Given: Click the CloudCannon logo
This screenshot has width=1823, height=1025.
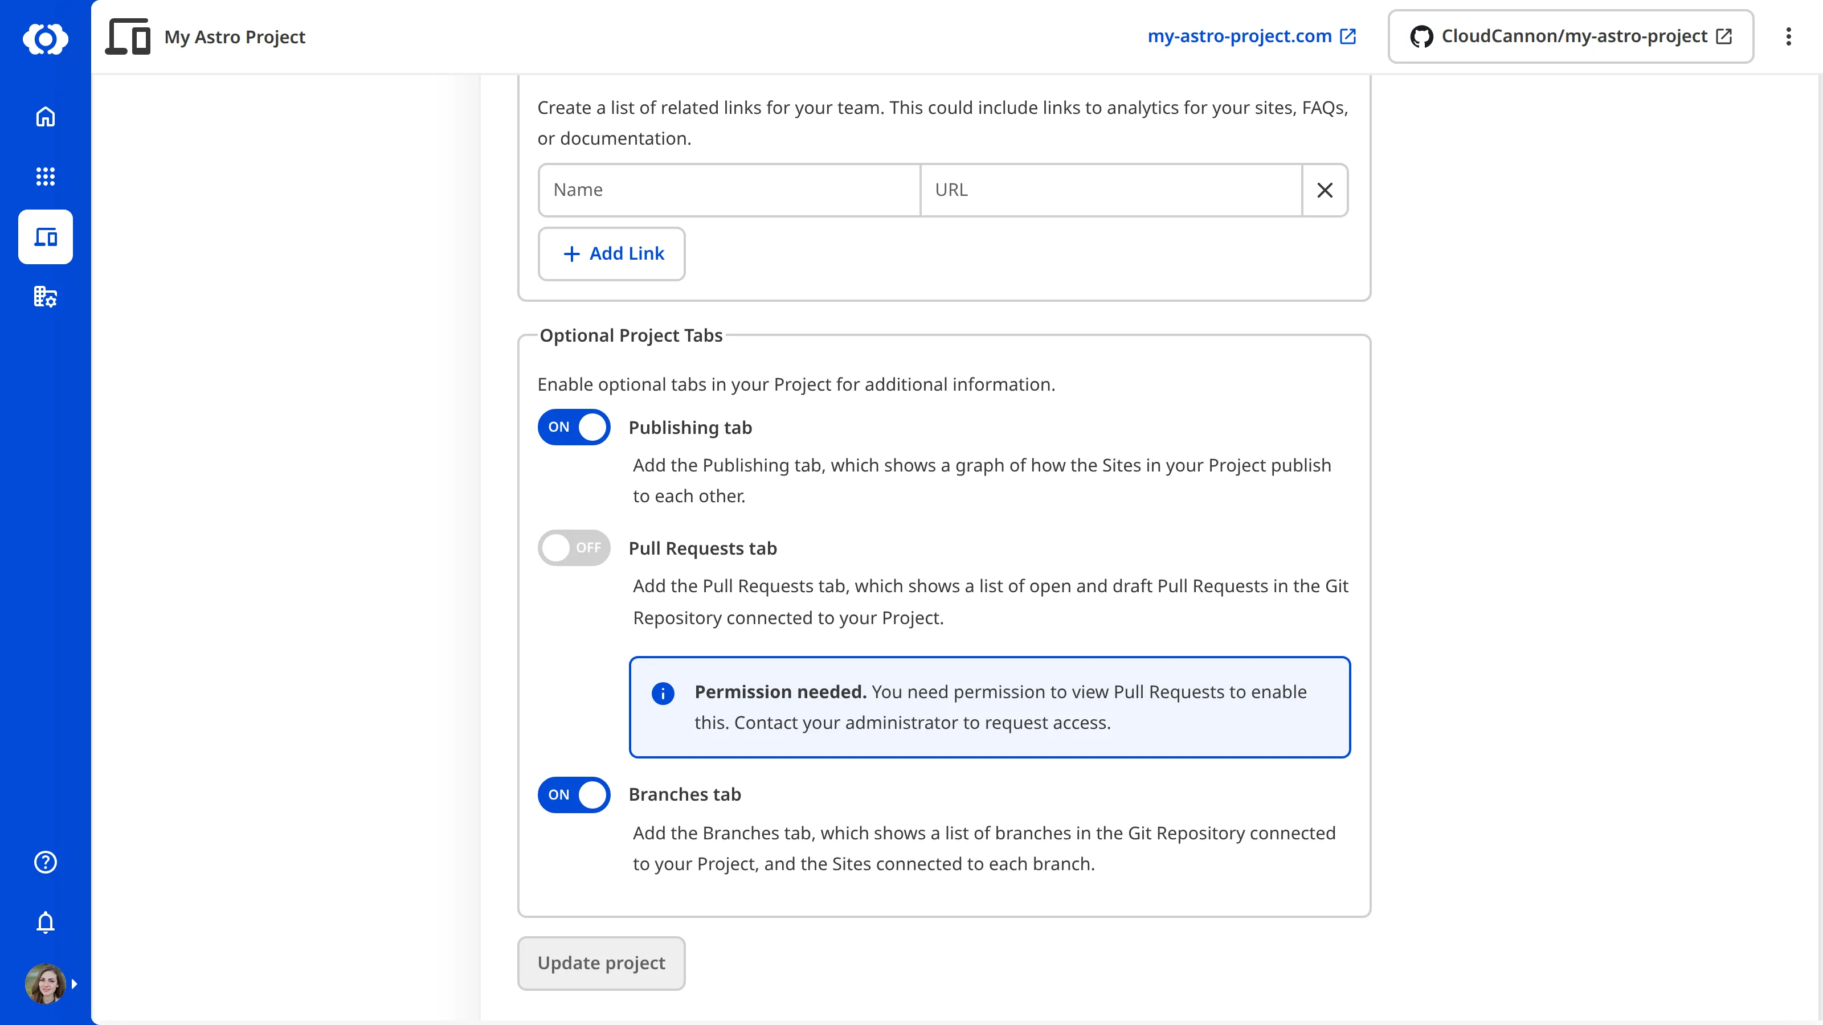Looking at the screenshot, I should tap(46, 38).
